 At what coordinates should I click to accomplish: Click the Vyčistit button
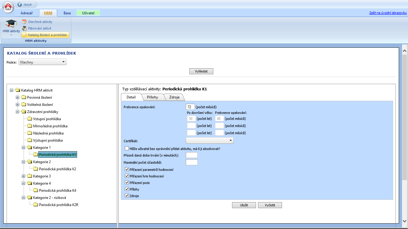click(270, 205)
